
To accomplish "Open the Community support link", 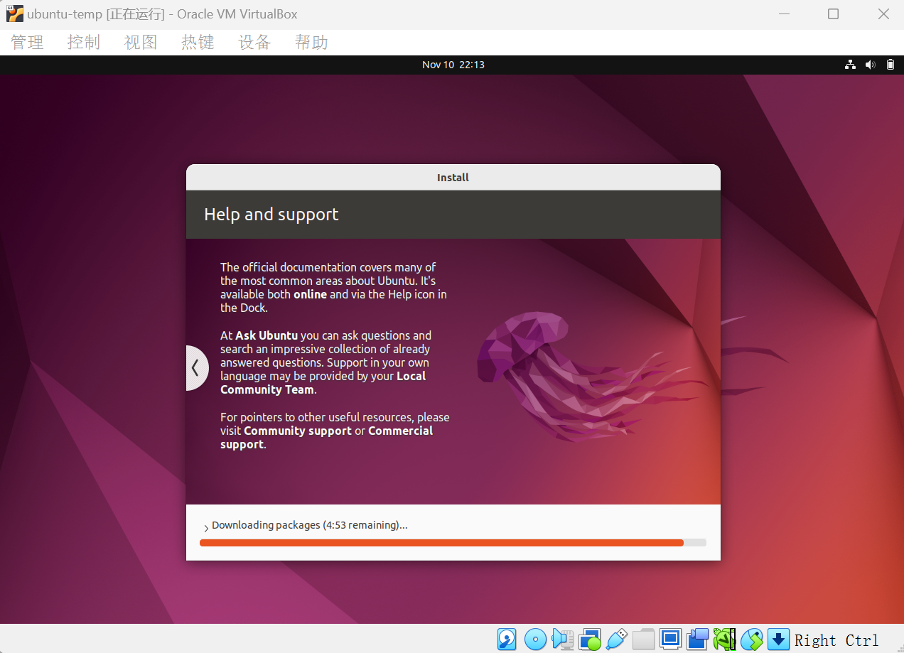I will point(298,431).
